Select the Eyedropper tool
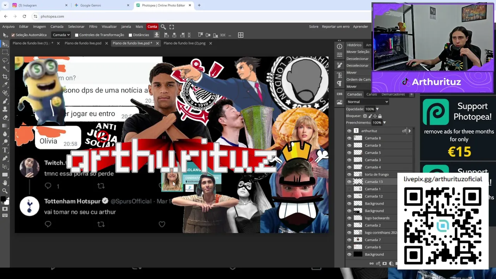 [x=5, y=84]
